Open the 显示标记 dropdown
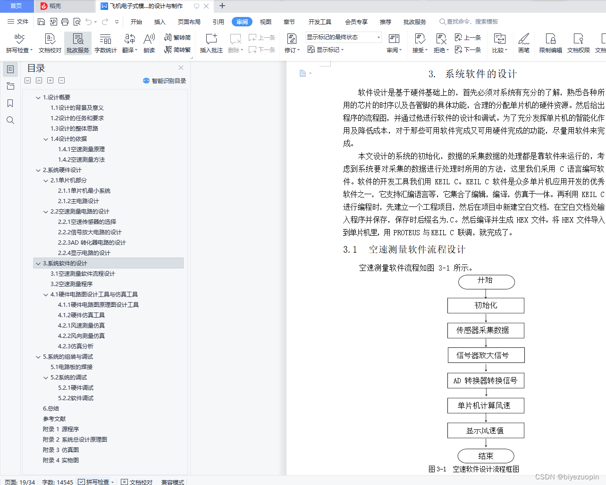 326,49
